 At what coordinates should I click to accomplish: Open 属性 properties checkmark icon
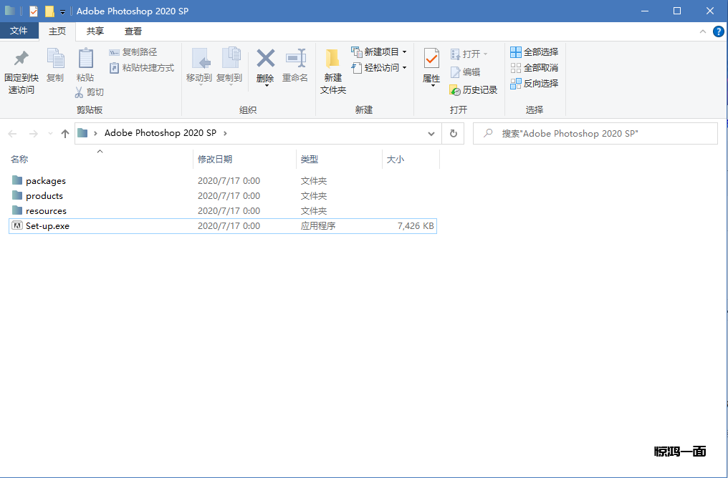tap(431, 59)
